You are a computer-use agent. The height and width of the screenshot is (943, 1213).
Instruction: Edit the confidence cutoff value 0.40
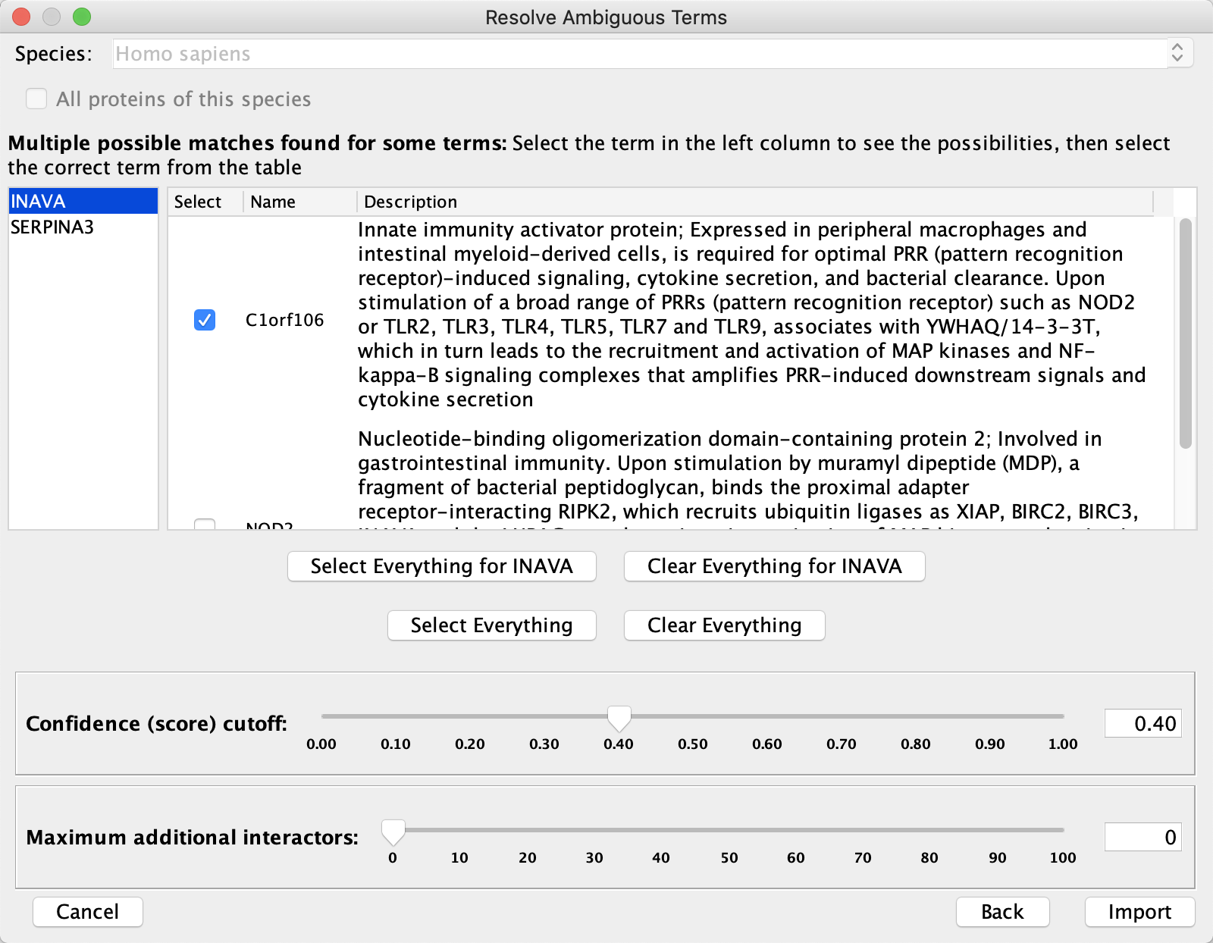tap(1142, 722)
